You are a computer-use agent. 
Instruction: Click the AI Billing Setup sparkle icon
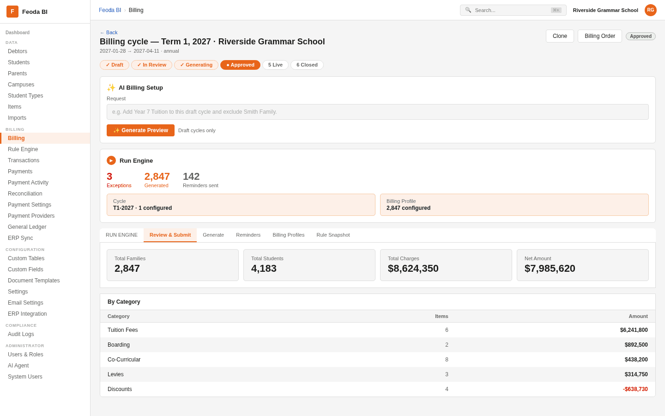pyautogui.click(x=111, y=88)
